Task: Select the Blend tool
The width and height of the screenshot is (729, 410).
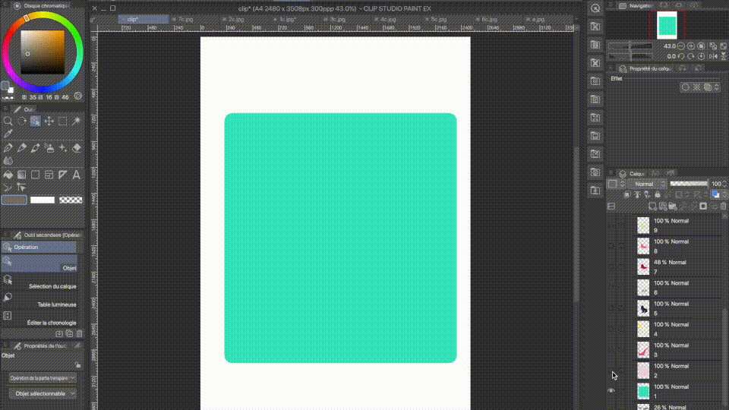Action: (x=8, y=161)
